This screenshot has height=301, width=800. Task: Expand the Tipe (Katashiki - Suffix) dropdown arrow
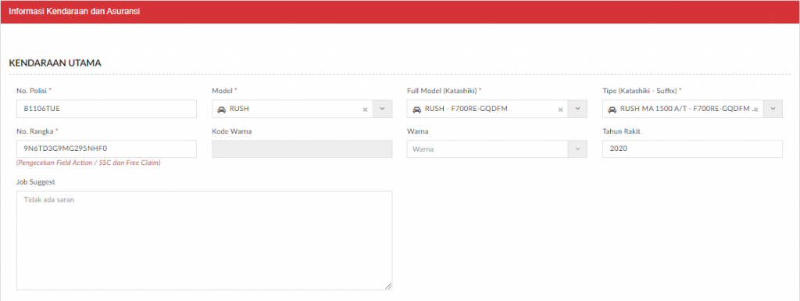(x=773, y=109)
